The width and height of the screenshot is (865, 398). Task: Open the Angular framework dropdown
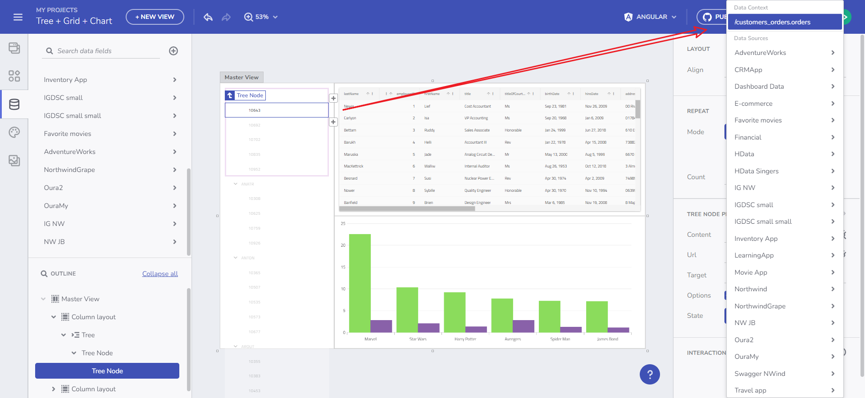click(x=651, y=17)
